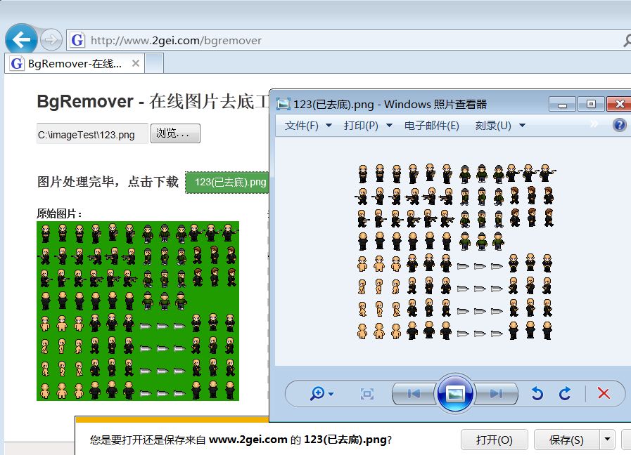The width and height of the screenshot is (631, 455).
Task: Expand the 刻录(U) dropdown arrow
Action: click(522, 126)
